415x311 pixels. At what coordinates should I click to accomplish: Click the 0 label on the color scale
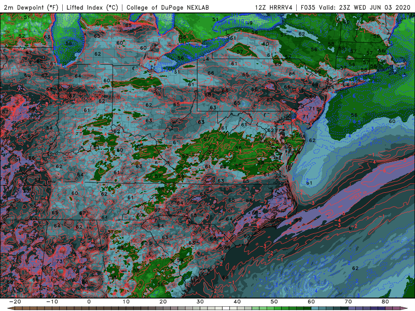[x=89, y=302]
